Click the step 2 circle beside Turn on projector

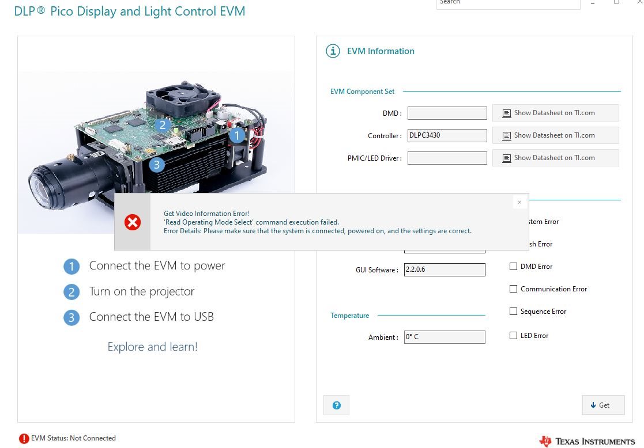click(71, 292)
